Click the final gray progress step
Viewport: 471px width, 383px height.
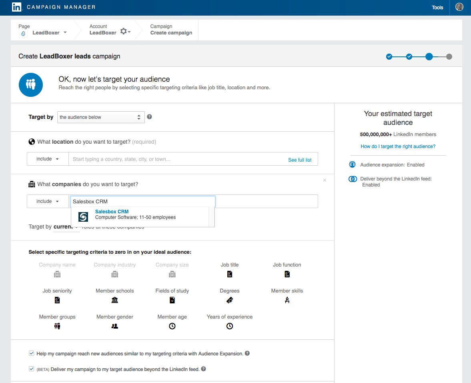pos(449,56)
